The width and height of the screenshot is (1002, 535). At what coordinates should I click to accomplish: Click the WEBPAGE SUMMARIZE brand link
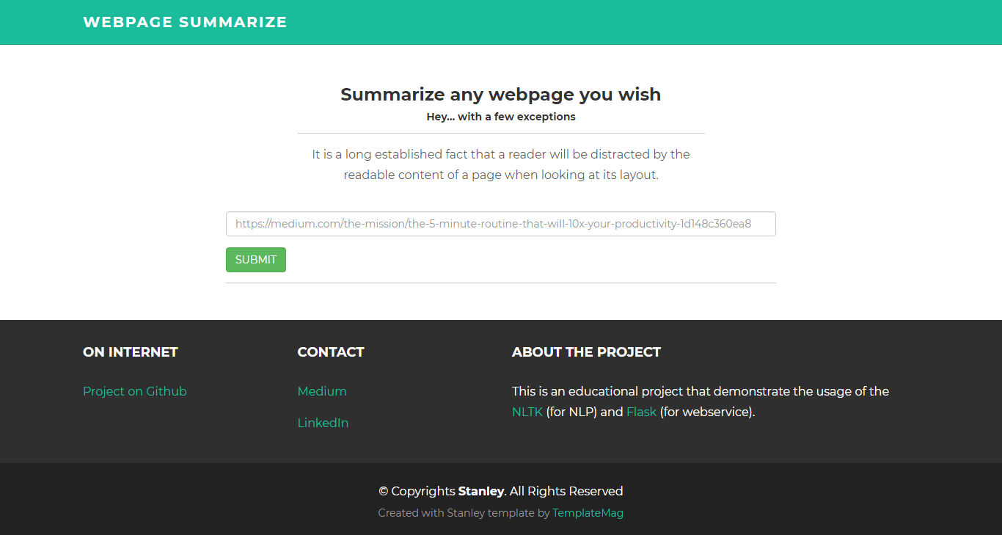(x=185, y=22)
